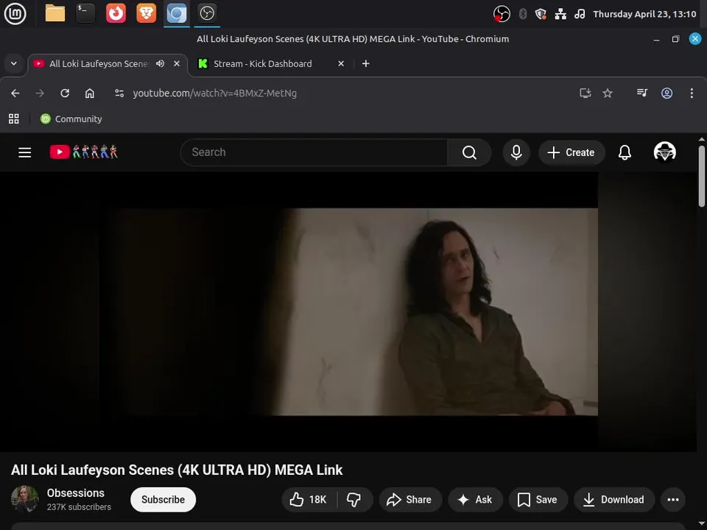Open YouTube notifications bell
Image resolution: width=707 pixels, height=530 pixels.
[625, 152]
